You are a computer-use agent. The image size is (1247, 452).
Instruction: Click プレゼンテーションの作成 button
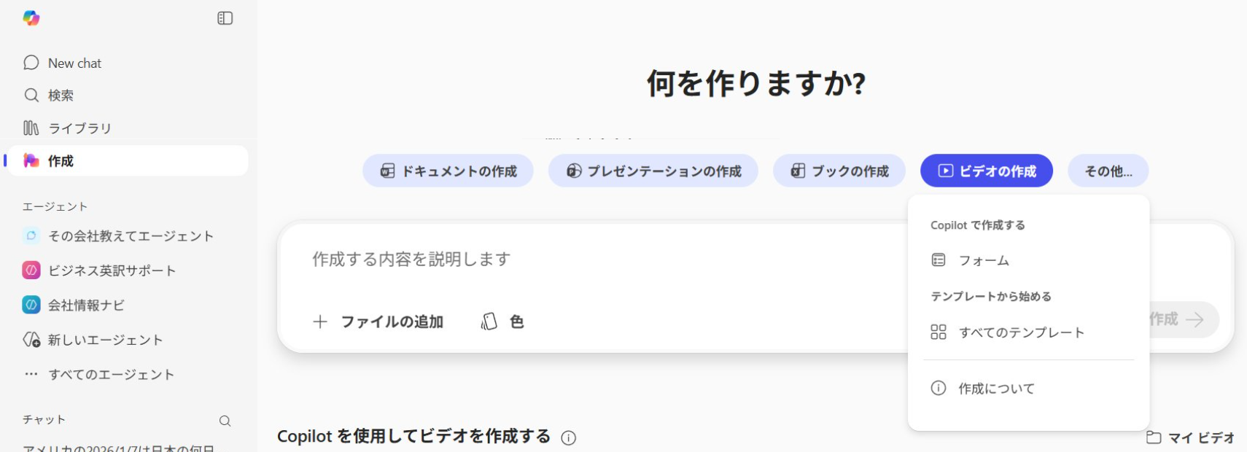pyautogui.click(x=653, y=171)
